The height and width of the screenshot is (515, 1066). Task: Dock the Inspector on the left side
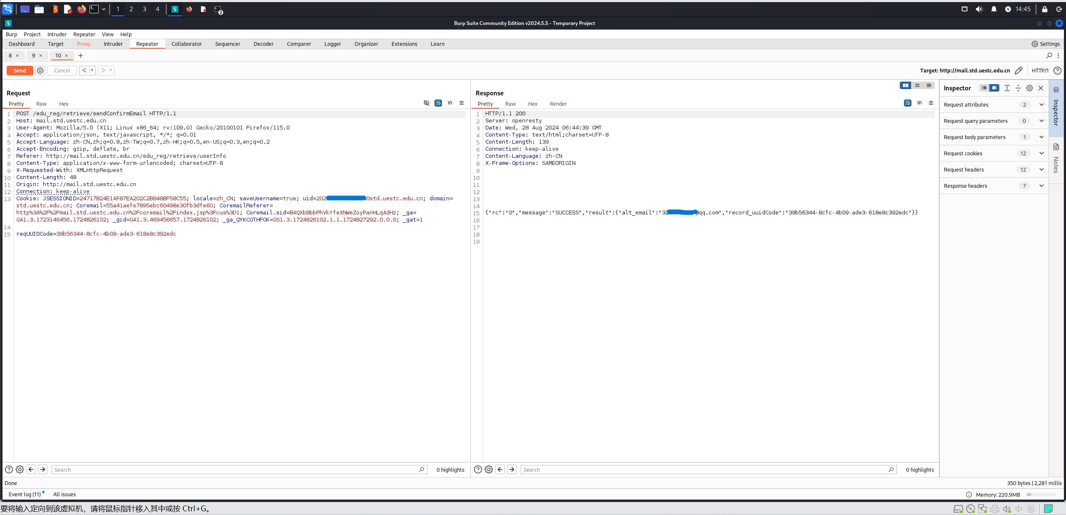click(984, 88)
